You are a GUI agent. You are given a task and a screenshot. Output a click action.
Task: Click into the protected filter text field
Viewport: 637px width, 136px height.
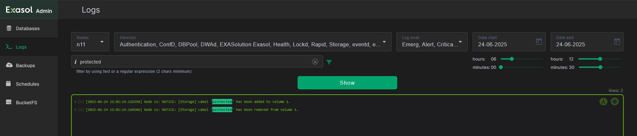click(195, 62)
